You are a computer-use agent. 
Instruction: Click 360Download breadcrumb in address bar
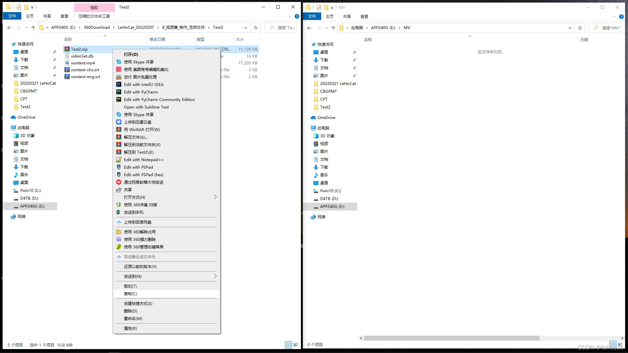(96, 27)
